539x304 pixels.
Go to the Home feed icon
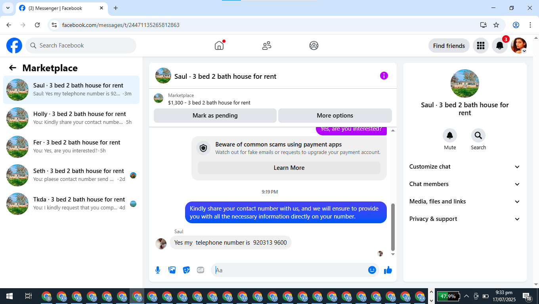(x=219, y=46)
